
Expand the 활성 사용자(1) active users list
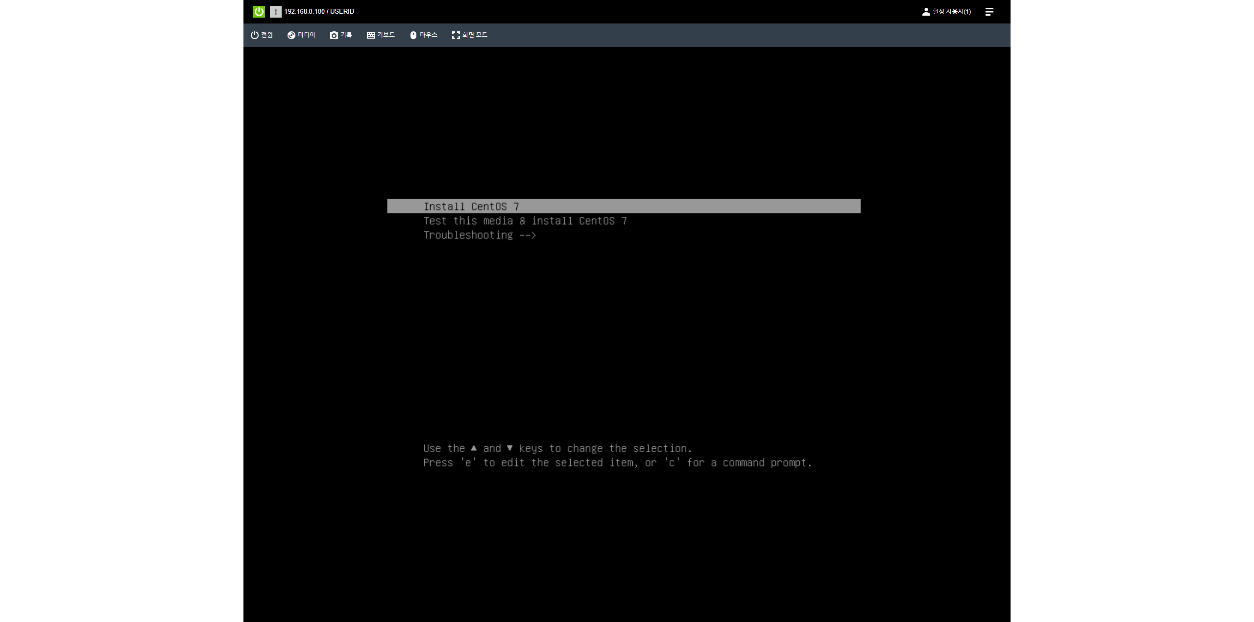click(x=951, y=11)
